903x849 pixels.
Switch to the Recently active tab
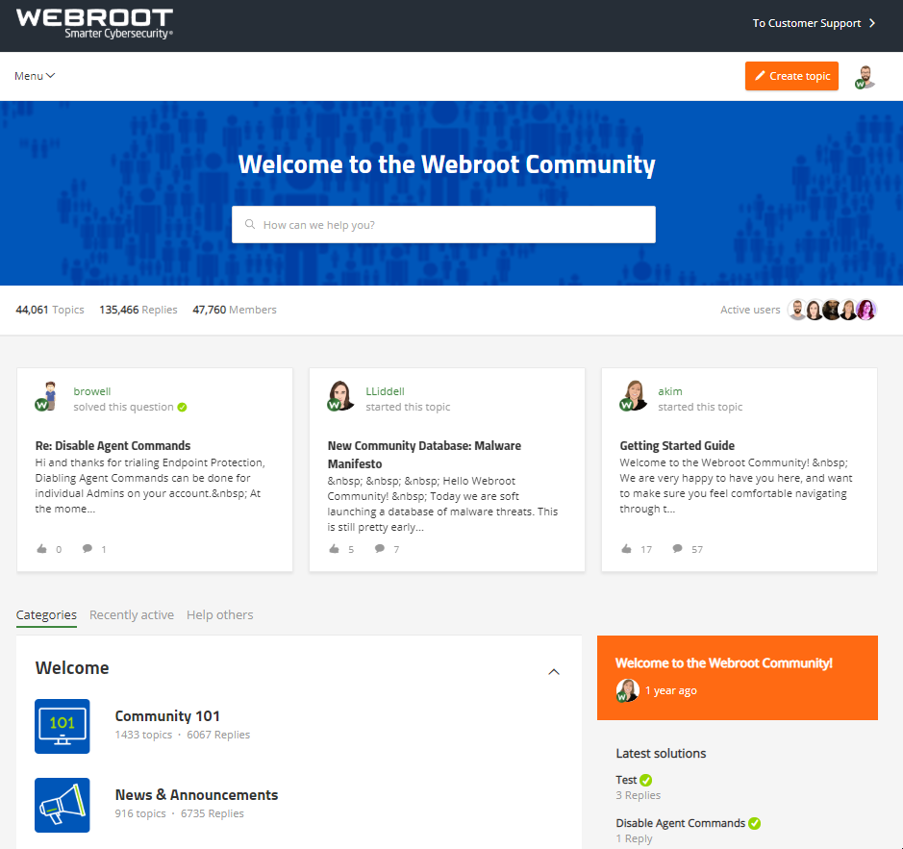click(132, 614)
